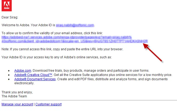Click the bullet point beside Creative Cloud
177x111 pixels.
coord(9,75)
